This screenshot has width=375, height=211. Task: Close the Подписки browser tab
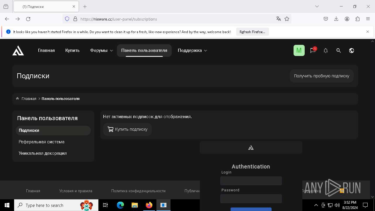click(x=74, y=6)
